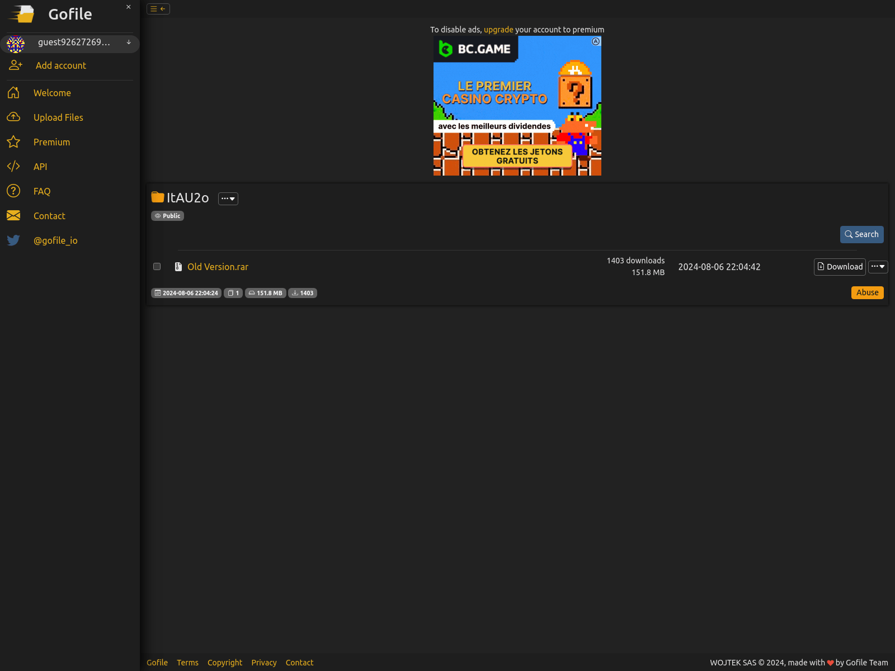Expand the guest92627269 account dropdown arrow
The image size is (895, 671).
tap(129, 42)
